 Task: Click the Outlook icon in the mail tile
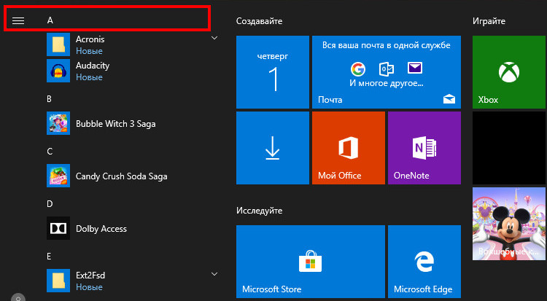[386, 69]
